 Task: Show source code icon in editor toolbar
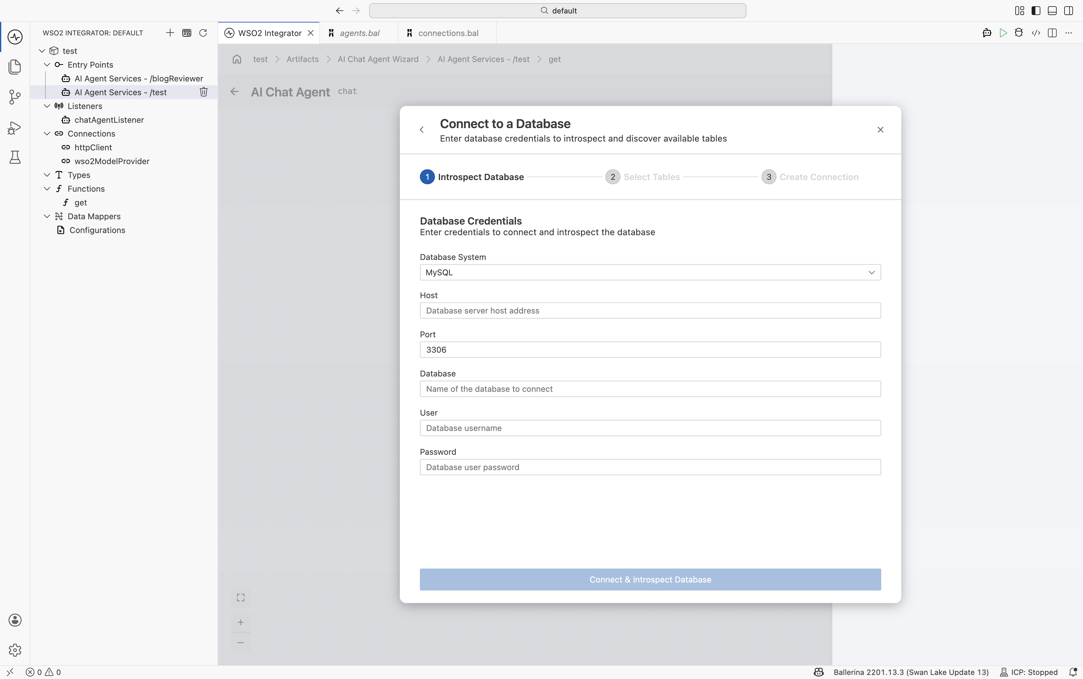1036,33
